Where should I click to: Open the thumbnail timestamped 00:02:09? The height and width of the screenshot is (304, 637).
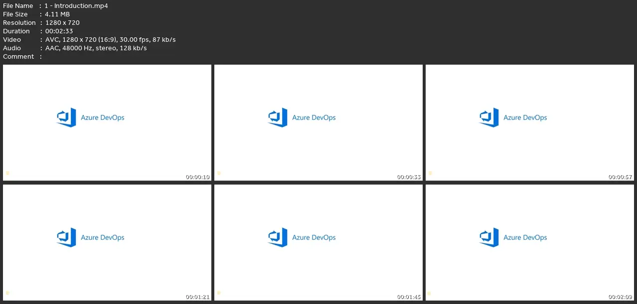coord(530,242)
